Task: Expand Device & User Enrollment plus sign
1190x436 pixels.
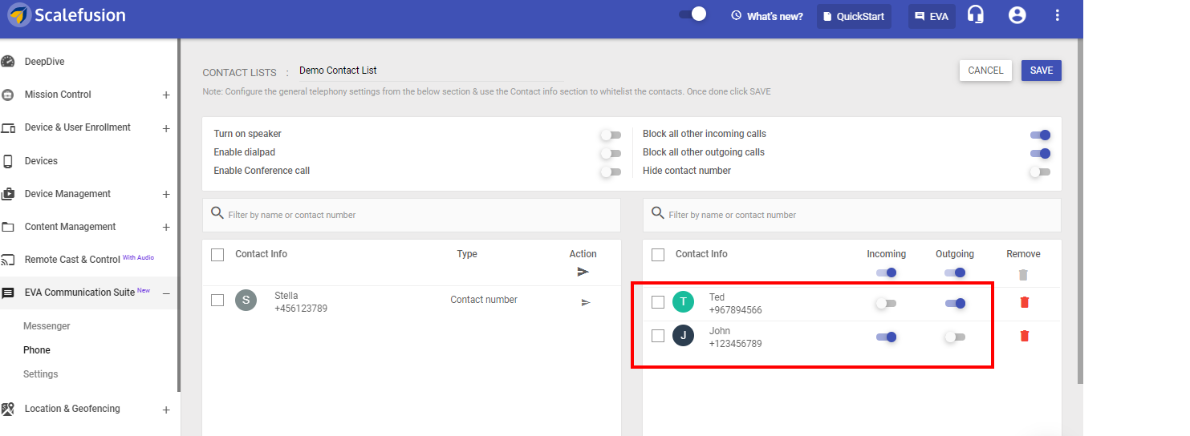Action: 166,128
